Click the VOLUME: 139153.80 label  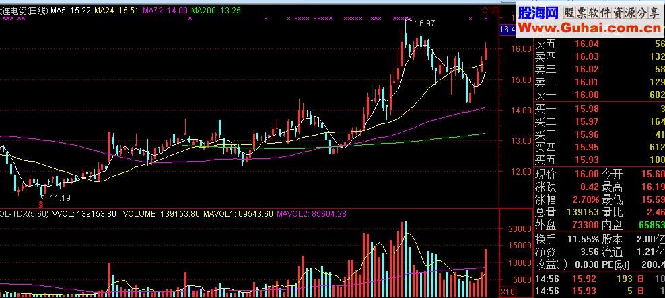tap(161, 214)
